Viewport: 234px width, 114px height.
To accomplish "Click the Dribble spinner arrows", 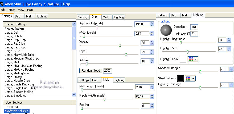I will coord(152,61).
